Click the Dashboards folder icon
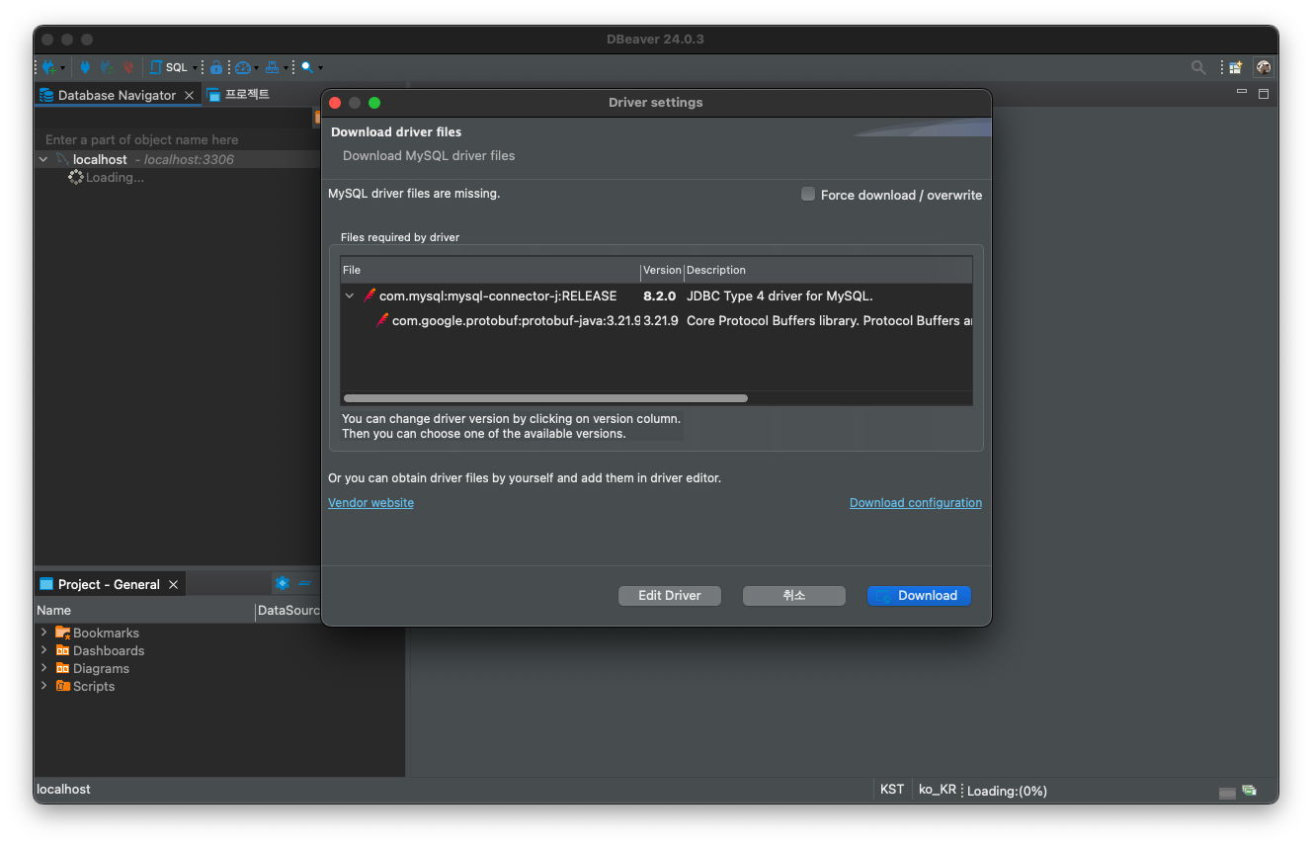Screen dimensions: 1312x845 [63, 650]
